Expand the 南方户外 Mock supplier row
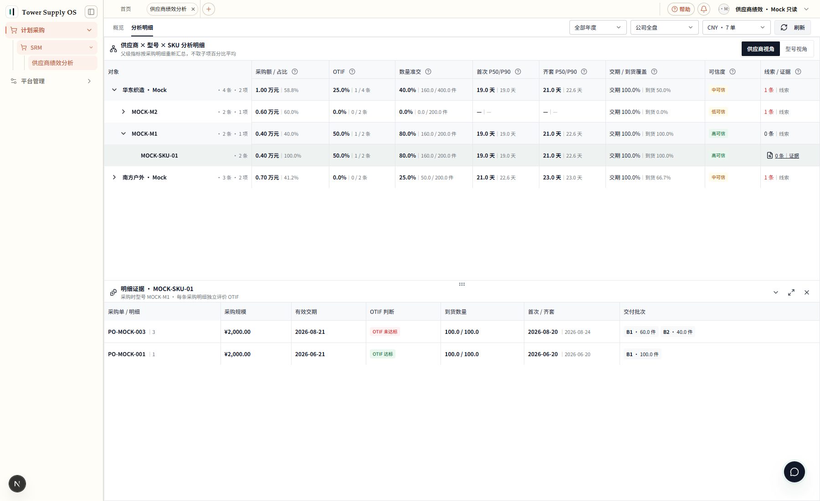This screenshot has width=820, height=501. pyautogui.click(x=114, y=177)
